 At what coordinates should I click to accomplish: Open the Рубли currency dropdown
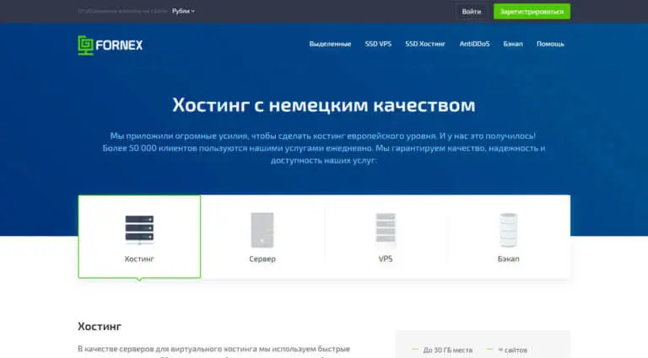(x=183, y=11)
